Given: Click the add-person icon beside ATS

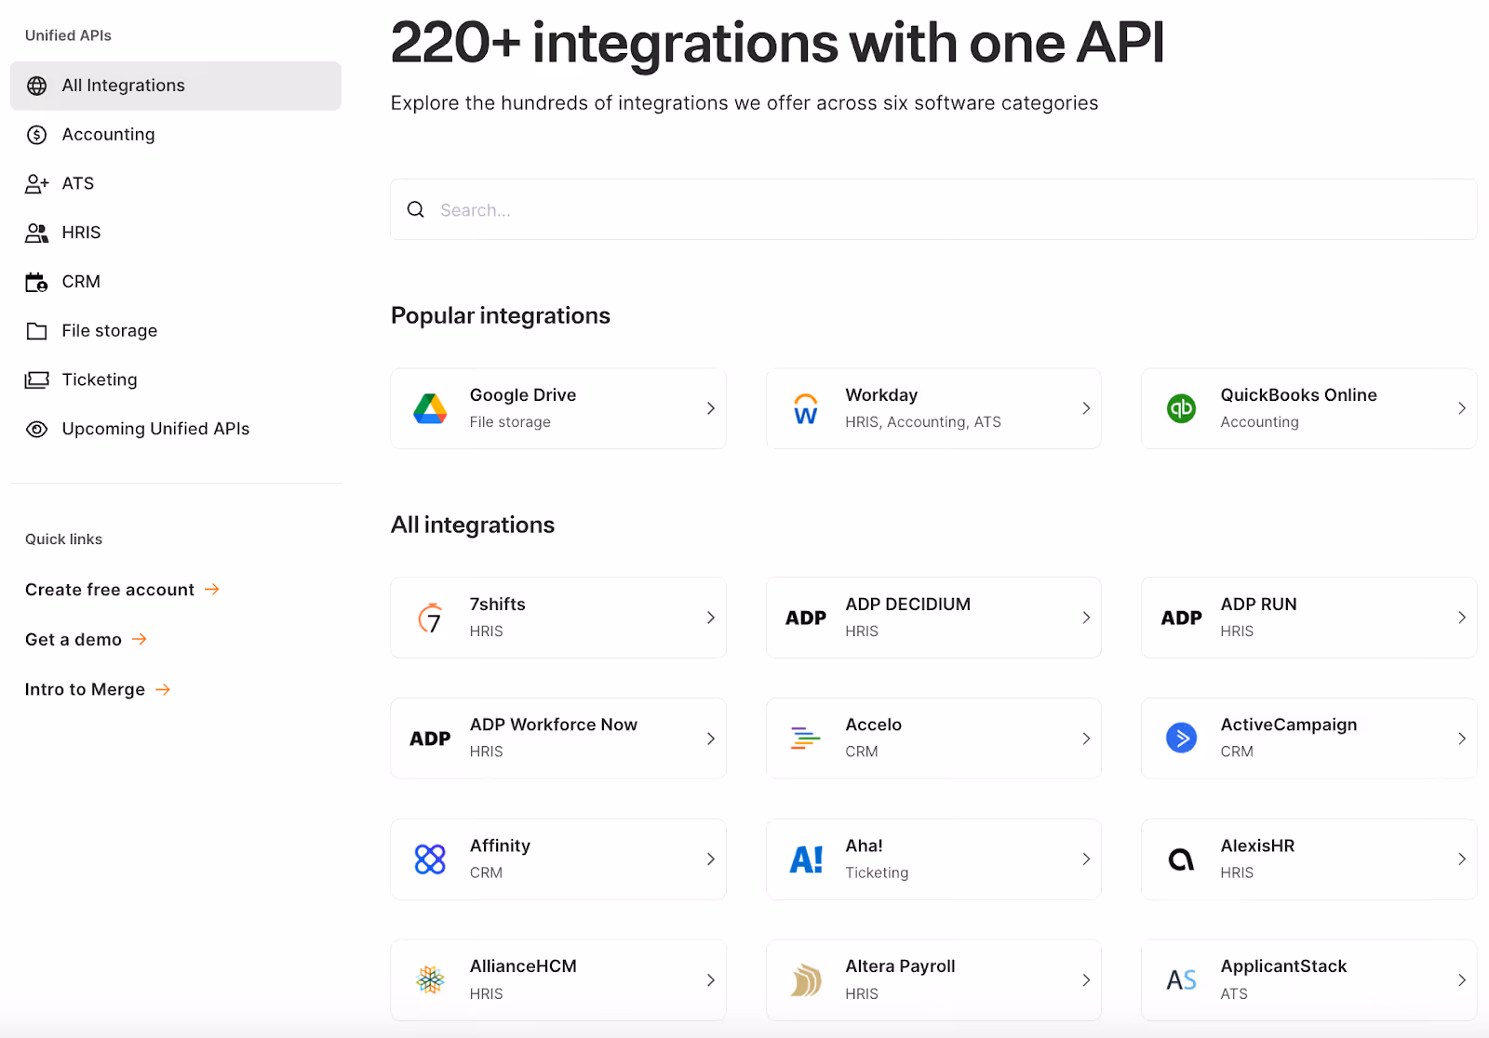Looking at the screenshot, I should point(36,184).
